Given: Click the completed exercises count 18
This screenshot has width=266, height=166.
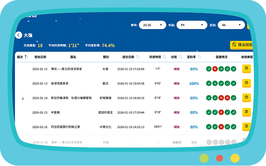Looking at the screenshot, I should (x=40, y=46).
